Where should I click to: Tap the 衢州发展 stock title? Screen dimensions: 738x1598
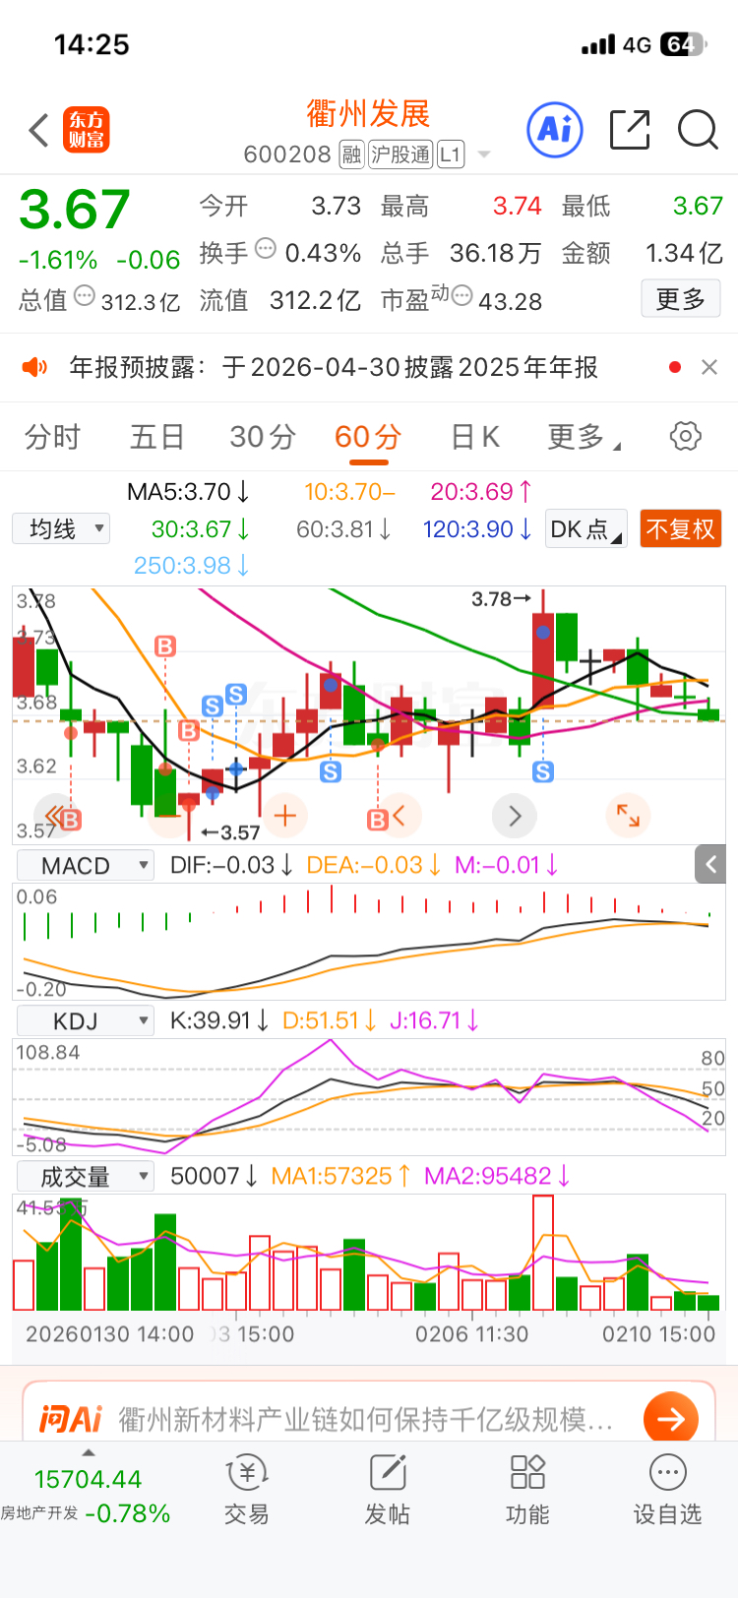(368, 113)
